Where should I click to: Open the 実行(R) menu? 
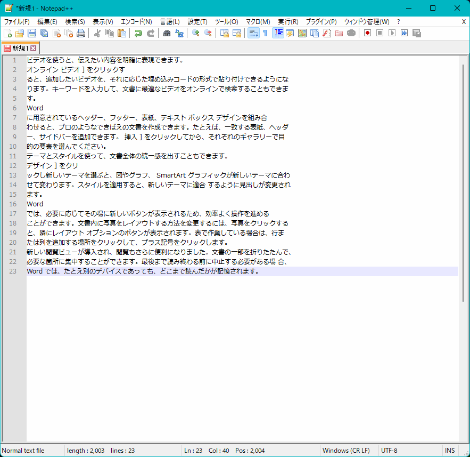(x=288, y=22)
